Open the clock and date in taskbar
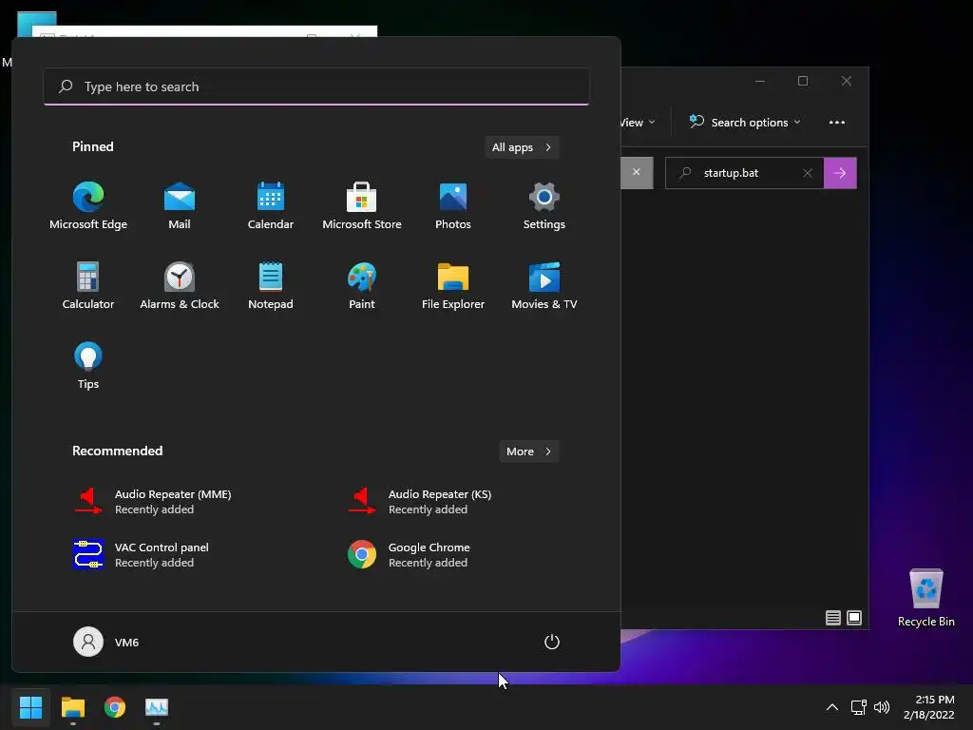Screen dimensions: 973x730 (x=929, y=707)
